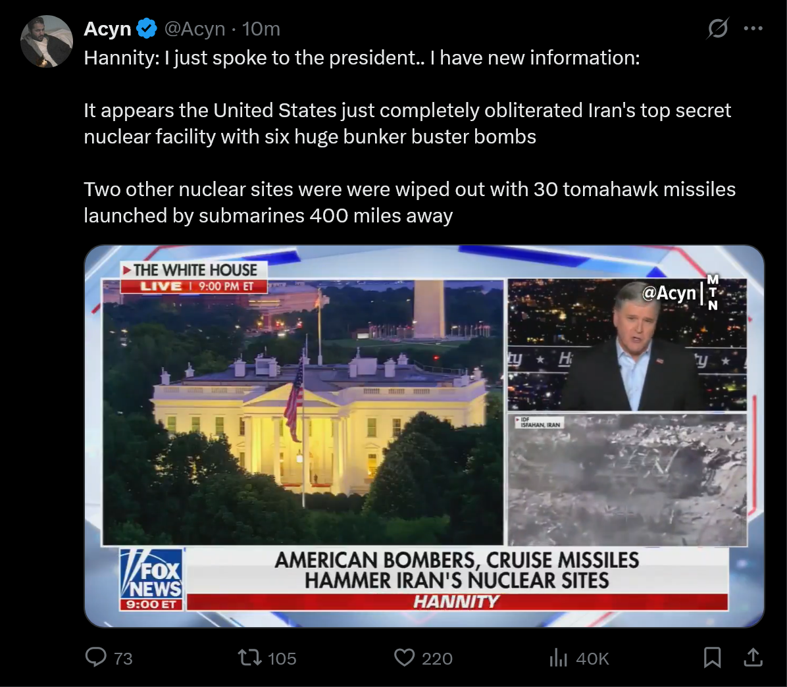This screenshot has width=787, height=687.
Task: Click the 73 replies count
Action: pyautogui.click(x=123, y=659)
